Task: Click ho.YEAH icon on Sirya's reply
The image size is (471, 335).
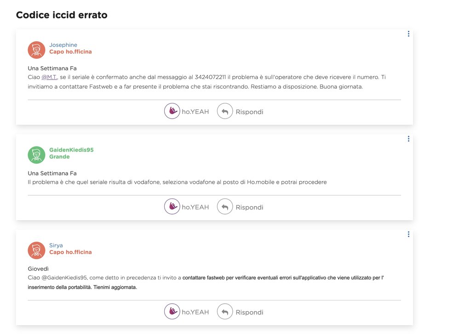Action: tap(172, 312)
